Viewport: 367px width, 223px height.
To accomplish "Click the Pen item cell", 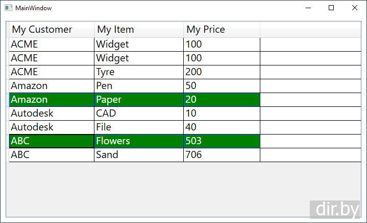I will click(139, 86).
